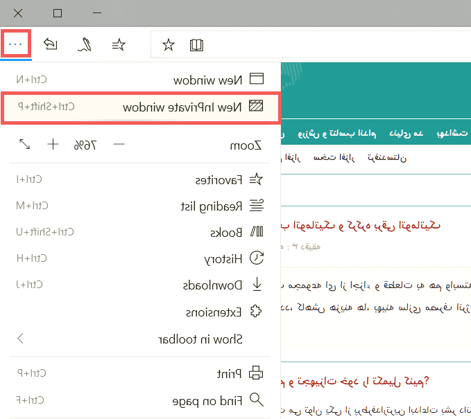Open the Favorites hub star-with-lines toolbar icon
Viewport: 471px width, 419px height.
119,45
